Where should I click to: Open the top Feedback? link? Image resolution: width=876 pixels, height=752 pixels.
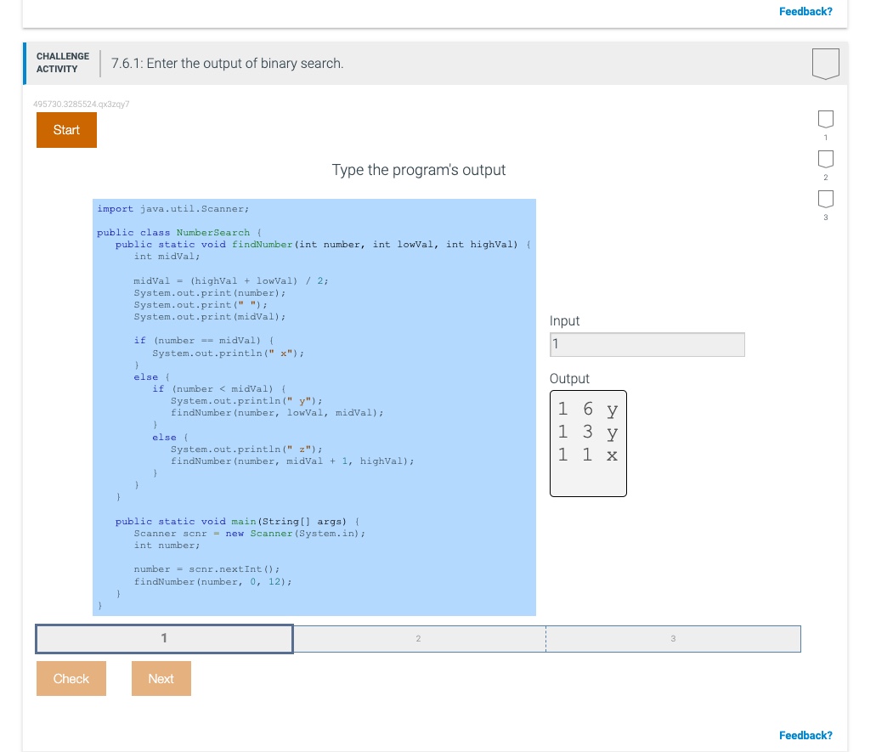pos(805,11)
